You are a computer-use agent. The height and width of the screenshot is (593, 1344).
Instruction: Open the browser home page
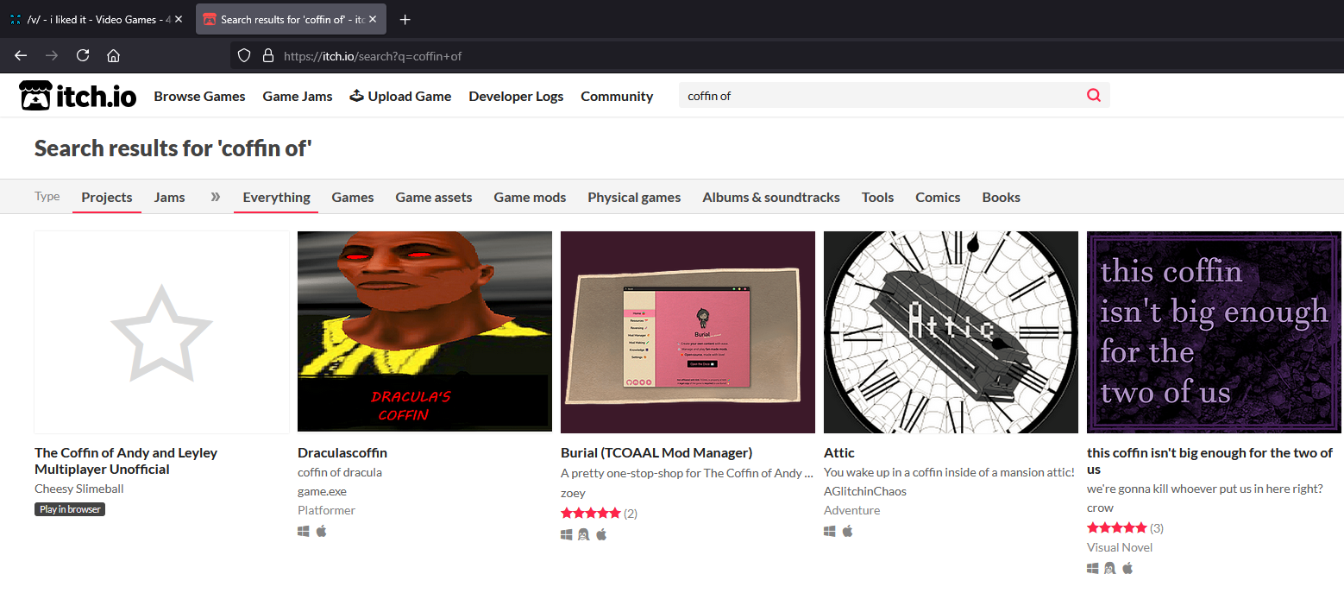pos(113,55)
